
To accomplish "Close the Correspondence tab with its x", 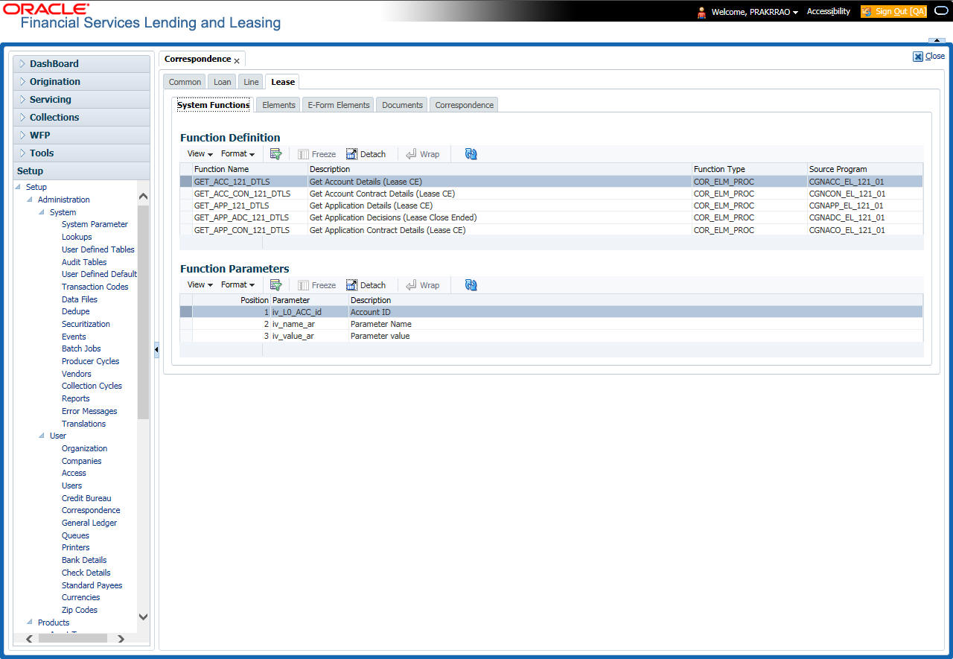I will 237,60.
